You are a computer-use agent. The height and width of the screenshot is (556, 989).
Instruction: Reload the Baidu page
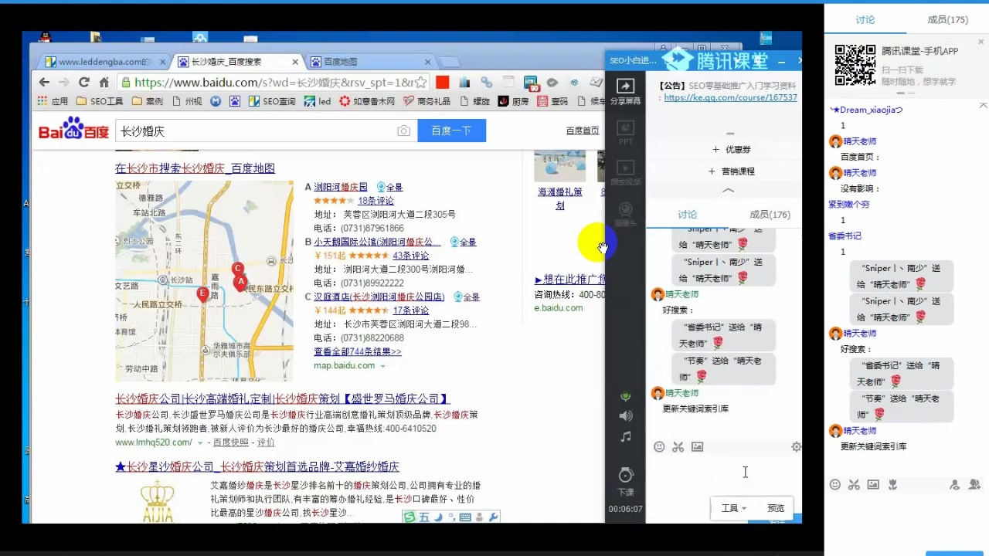[x=83, y=82]
